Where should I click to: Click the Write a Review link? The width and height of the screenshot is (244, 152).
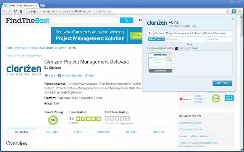click(x=72, y=76)
